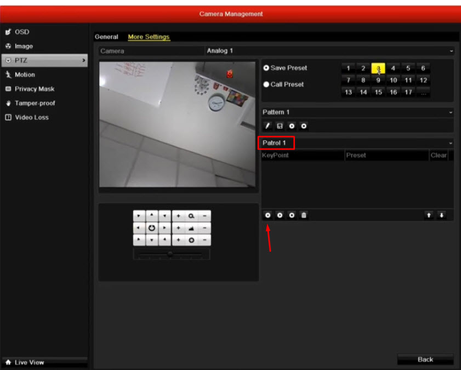Delete patrol keypoints with trash icon

[x=304, y=215]
